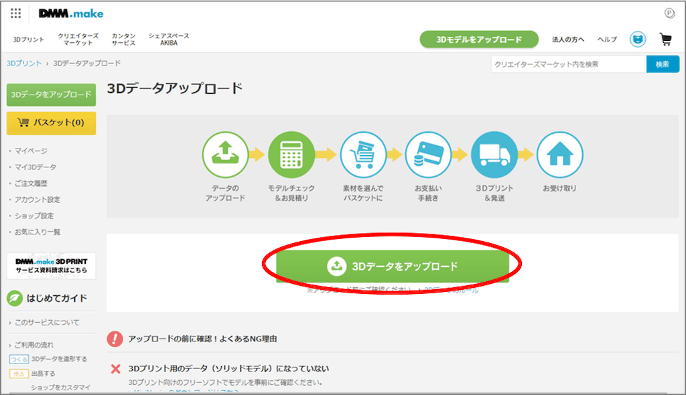Open このサービスについて guide link

tap(47, 323)
